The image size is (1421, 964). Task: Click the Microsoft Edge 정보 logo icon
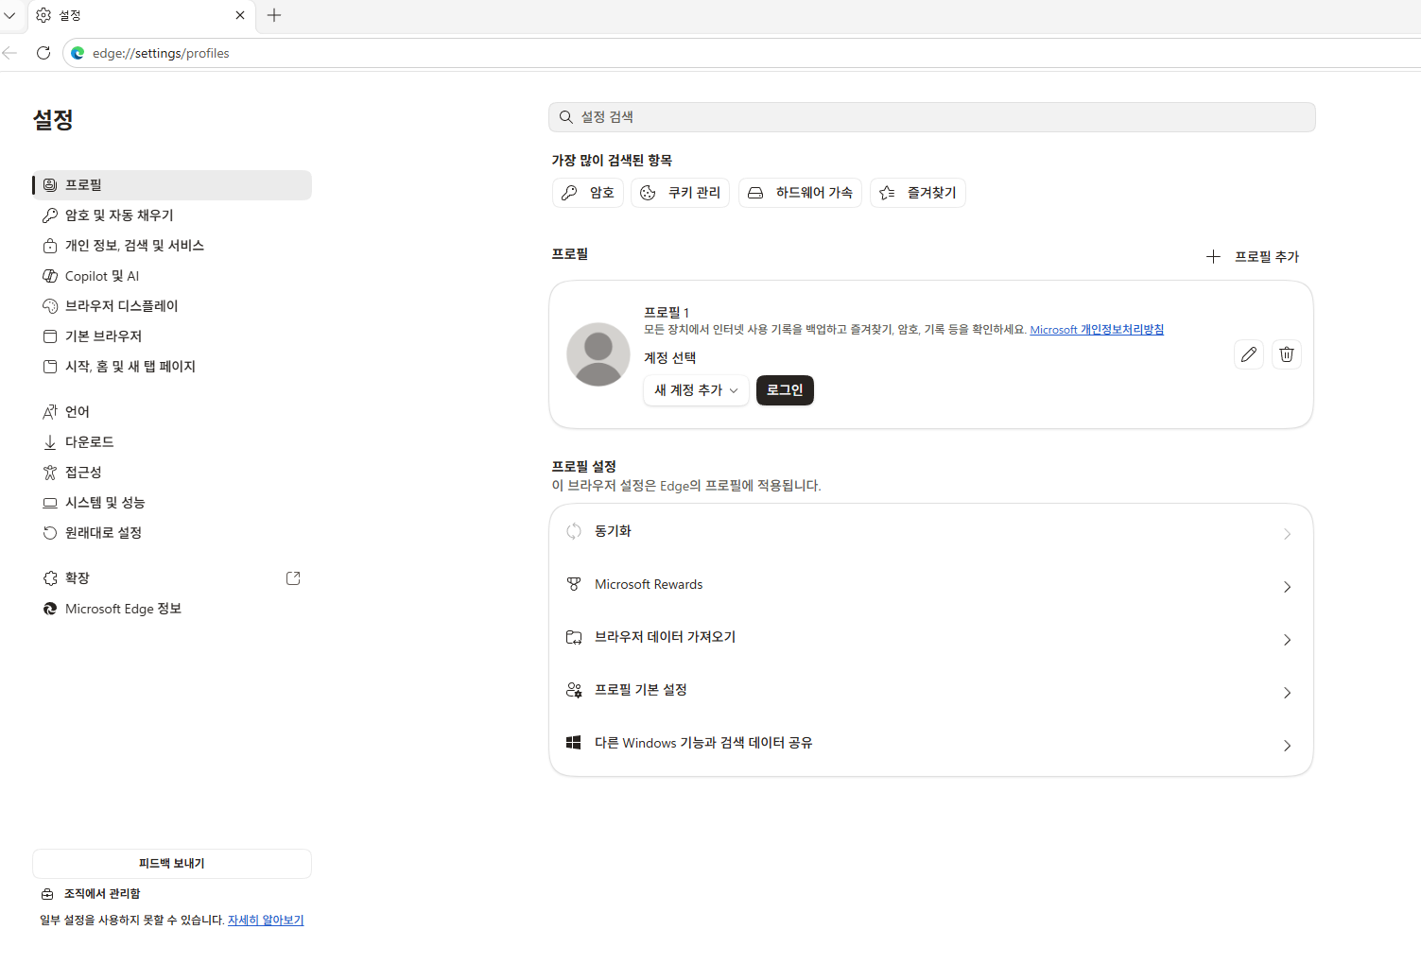[50, 609]
